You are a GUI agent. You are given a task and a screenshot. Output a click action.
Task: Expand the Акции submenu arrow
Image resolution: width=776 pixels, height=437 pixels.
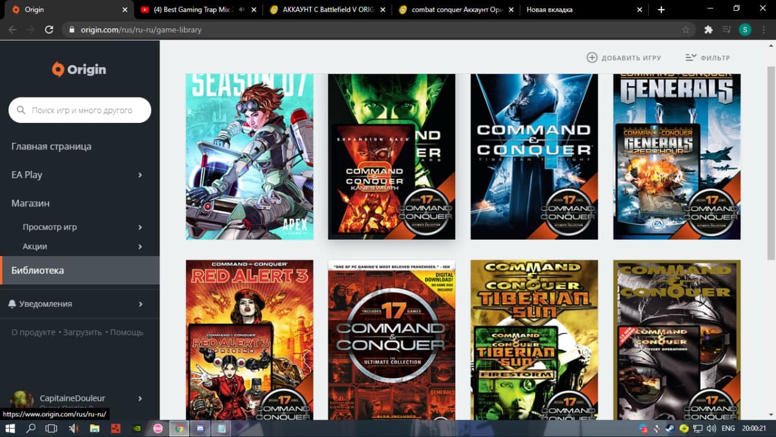tap(140, 246)
